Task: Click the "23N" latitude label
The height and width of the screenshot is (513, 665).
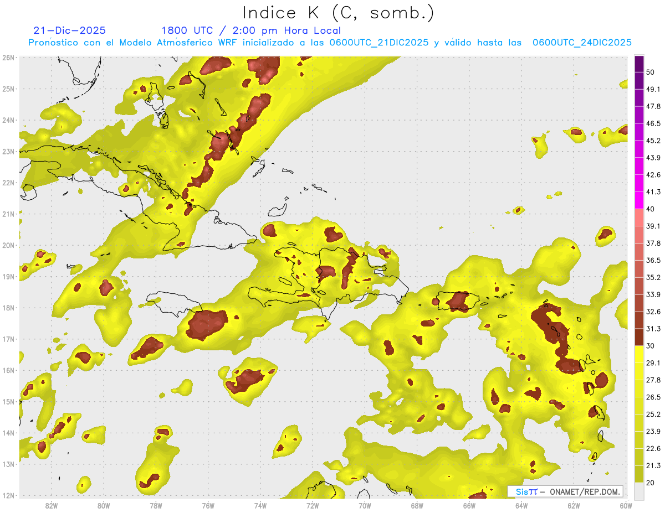Action: coord(8,151)
